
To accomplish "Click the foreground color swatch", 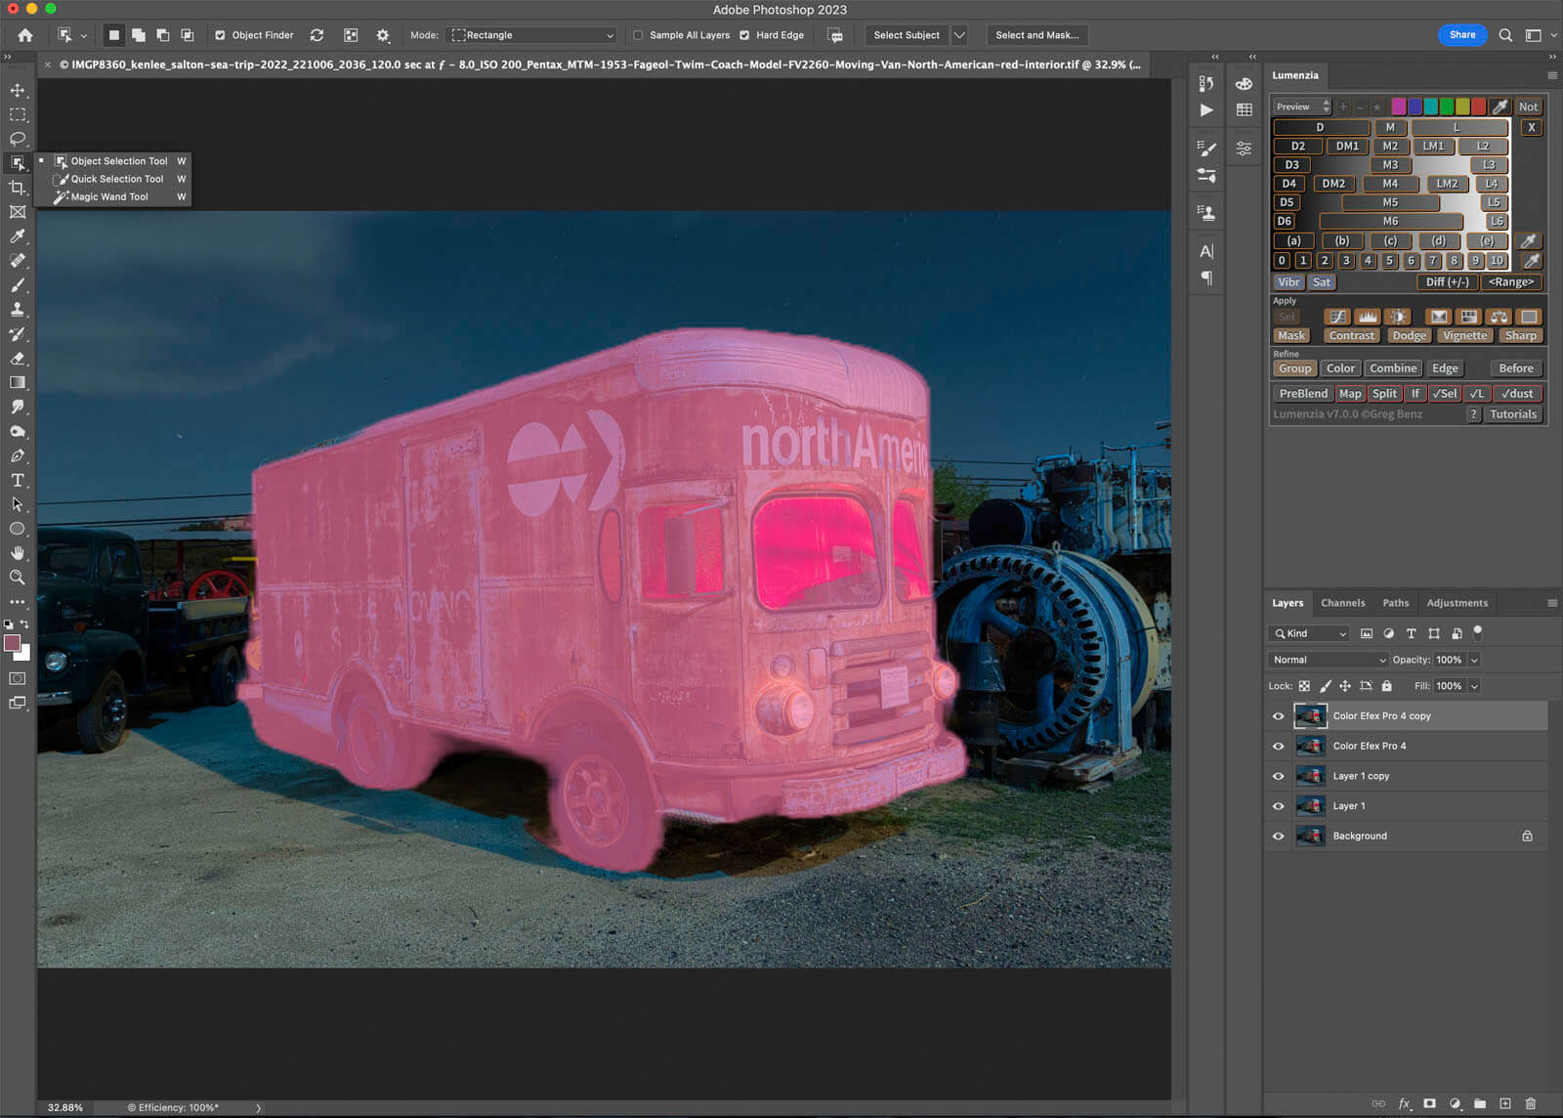I will click(x=13, y=643).
